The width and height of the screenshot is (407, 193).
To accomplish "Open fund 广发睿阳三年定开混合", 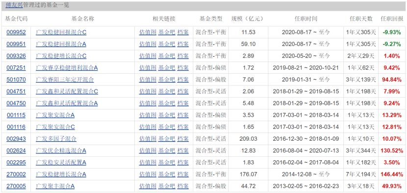I will point(65,80).
